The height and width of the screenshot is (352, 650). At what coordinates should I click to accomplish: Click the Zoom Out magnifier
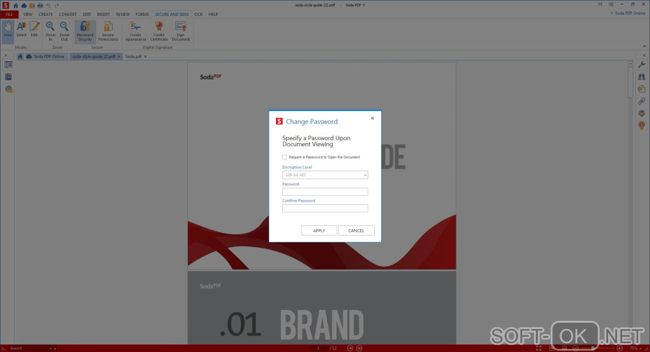(x=64, y=31)
